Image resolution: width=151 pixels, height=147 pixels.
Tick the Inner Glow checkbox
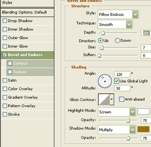pos(5,46)
